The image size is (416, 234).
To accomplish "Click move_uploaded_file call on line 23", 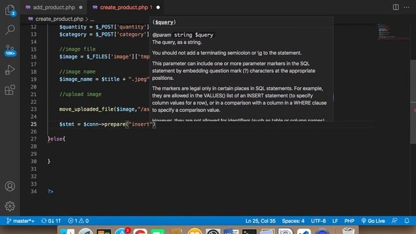I will pyautogui.click(x=86, y=109).
